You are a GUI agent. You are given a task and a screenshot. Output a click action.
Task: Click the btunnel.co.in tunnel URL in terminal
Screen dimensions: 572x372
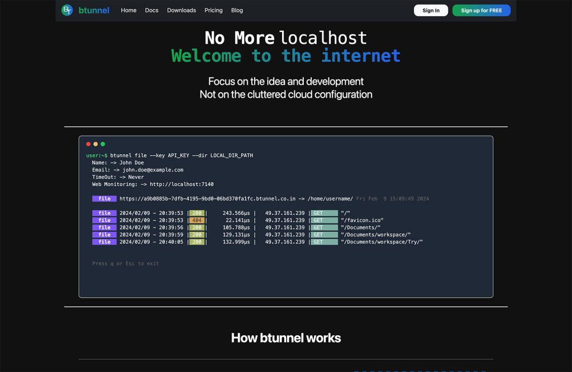tap(208, 199)
